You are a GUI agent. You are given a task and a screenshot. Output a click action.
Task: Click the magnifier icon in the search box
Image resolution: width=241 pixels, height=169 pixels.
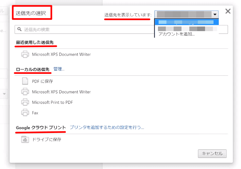tap(20, 29)
